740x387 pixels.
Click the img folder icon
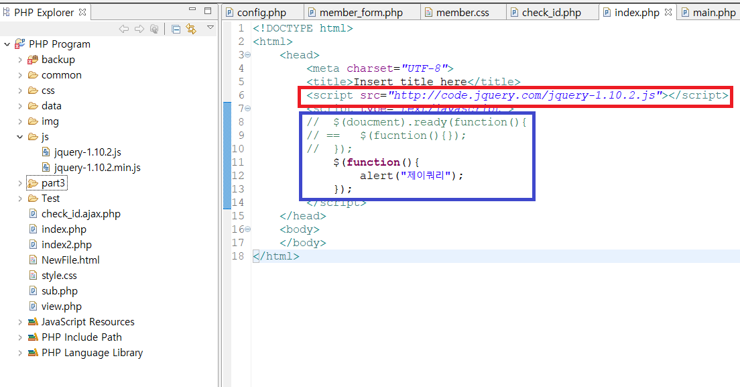(33, 121)
